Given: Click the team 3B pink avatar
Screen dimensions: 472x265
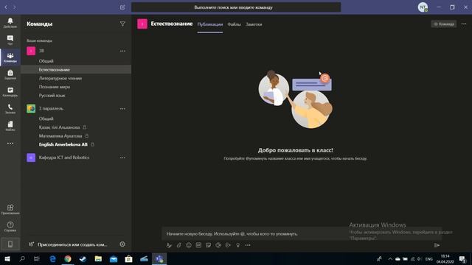Looking at the screenshot, I should [x=31, y=51].
